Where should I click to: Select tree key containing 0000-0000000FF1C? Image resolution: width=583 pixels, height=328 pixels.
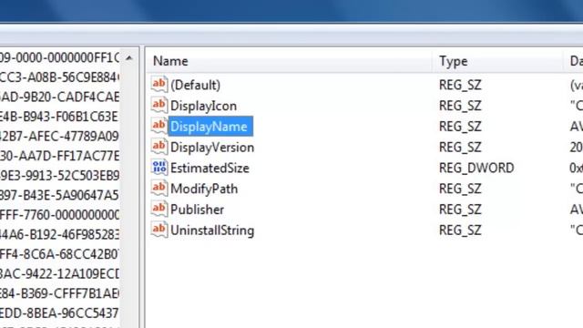click(x=59, y=57)
